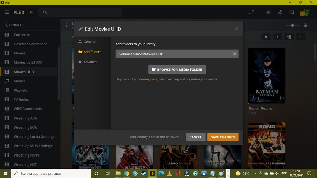317x178 pixels.
Task: Open the Batman Returns poster
Action: (267, 76)
